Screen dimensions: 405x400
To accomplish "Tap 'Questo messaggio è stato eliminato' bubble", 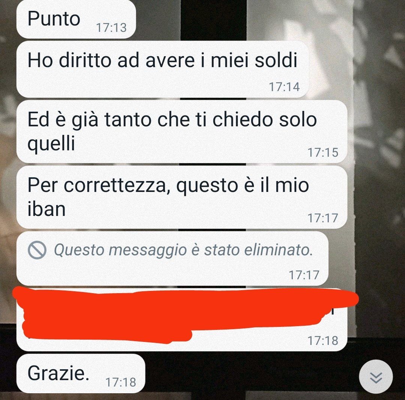I will pos(172,259).
